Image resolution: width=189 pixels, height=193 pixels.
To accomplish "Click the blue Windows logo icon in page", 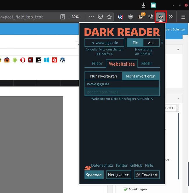I will coord(47,60).
